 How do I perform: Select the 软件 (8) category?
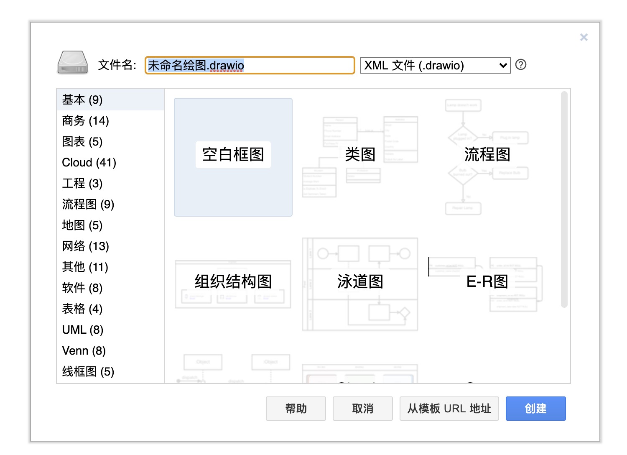point(110,288)
